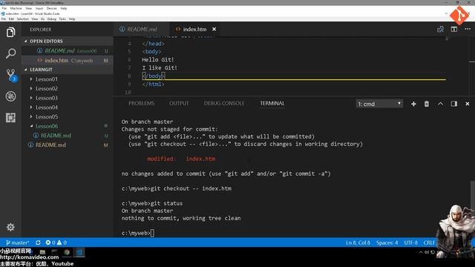Click UTF-8 encoding in the status bar
Image resolution: width=475 pixels, height=267 pixels.
(410, 243)
